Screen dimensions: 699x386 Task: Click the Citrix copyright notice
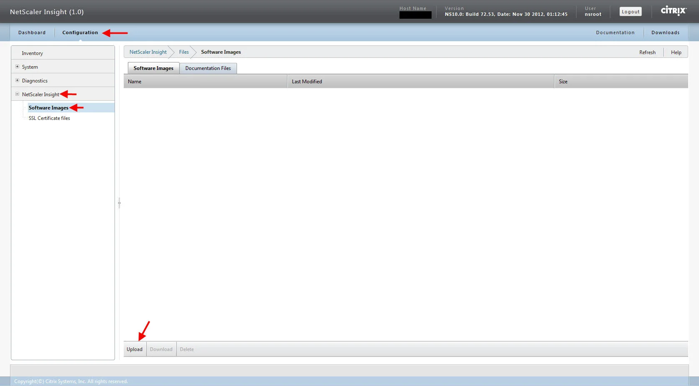coord(71,381)
